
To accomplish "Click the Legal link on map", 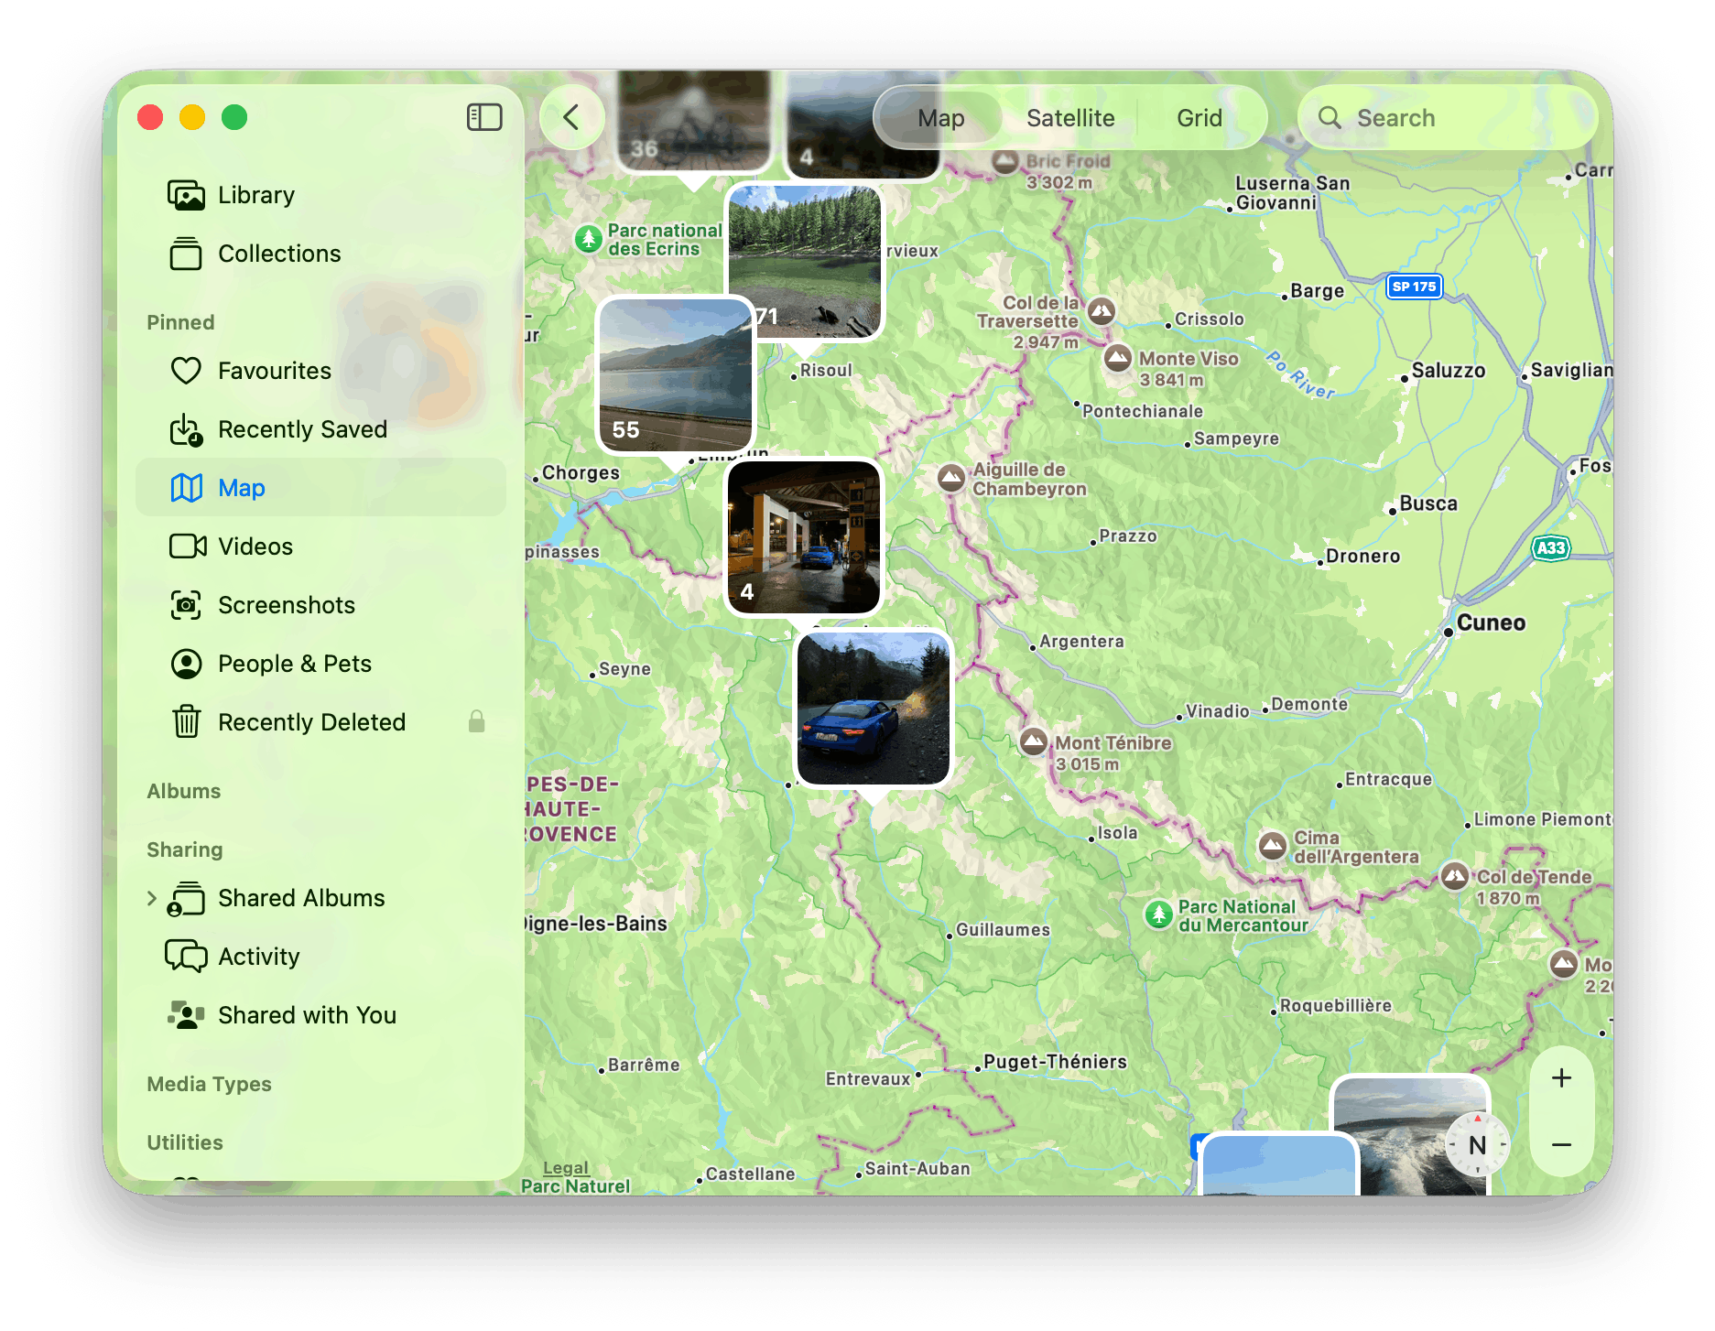I will tap(565, 1168).
